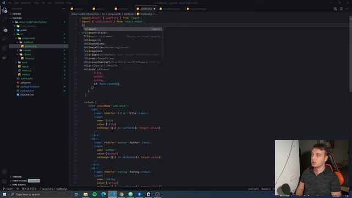
Task: Open the Accounts icon in activity bar
Action: (4, 172)
